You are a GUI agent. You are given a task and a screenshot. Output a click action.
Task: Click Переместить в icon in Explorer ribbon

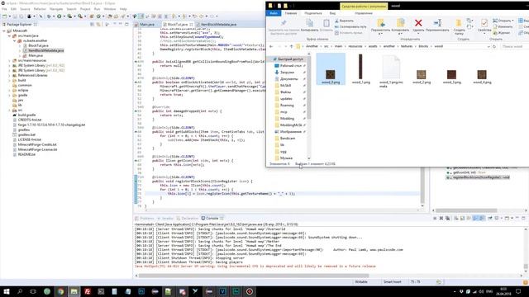[x=380, y=23]
